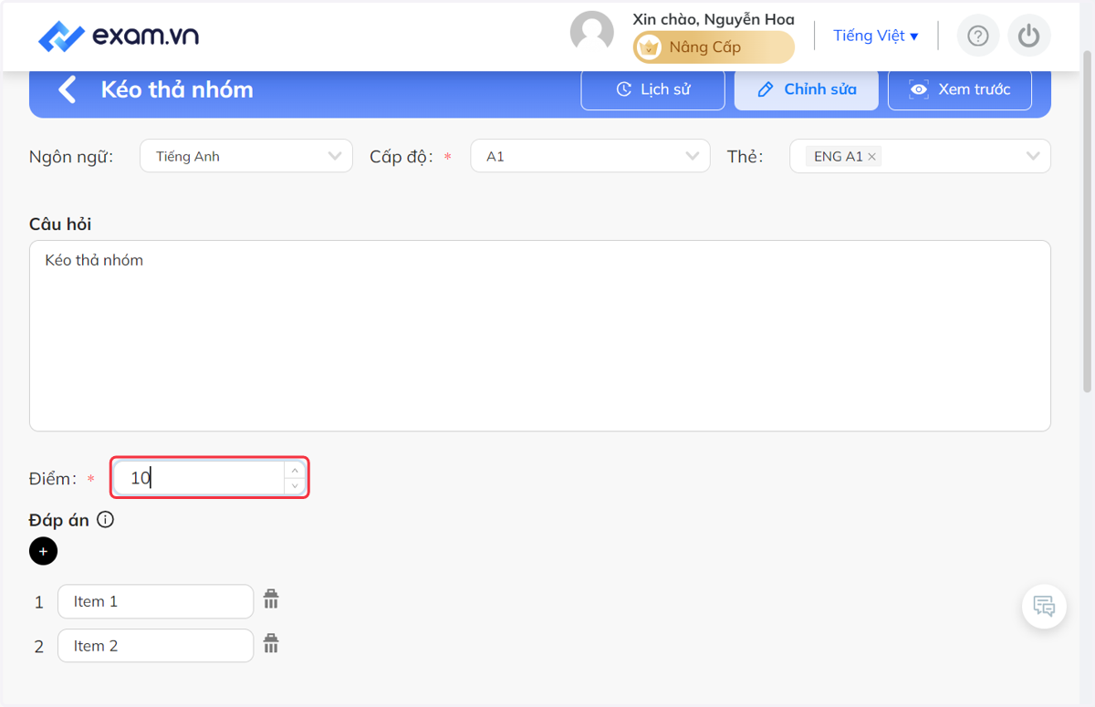This screenshot has height=707, width=1095.
Task: Click the pencil icon in Chỉnh sửa
Action: [766, 89]
